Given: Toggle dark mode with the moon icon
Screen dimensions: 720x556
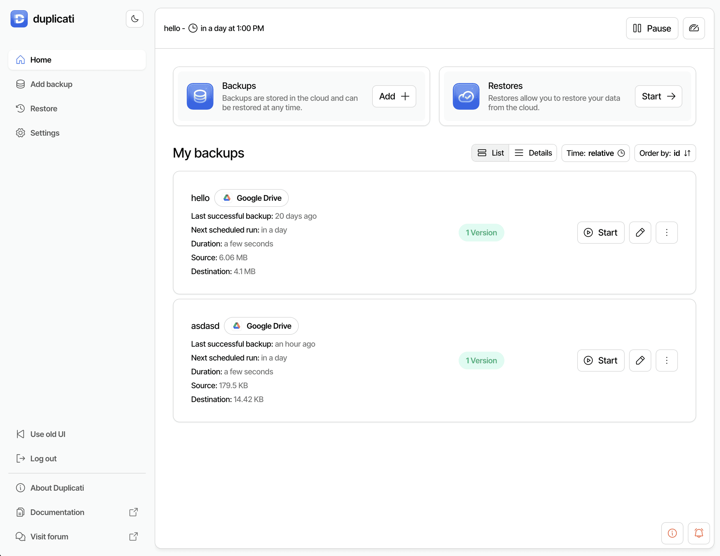Looking at the screenshot, I should click(134, 19).
